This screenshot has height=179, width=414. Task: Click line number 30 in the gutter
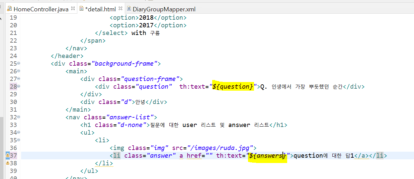[13, 102]
